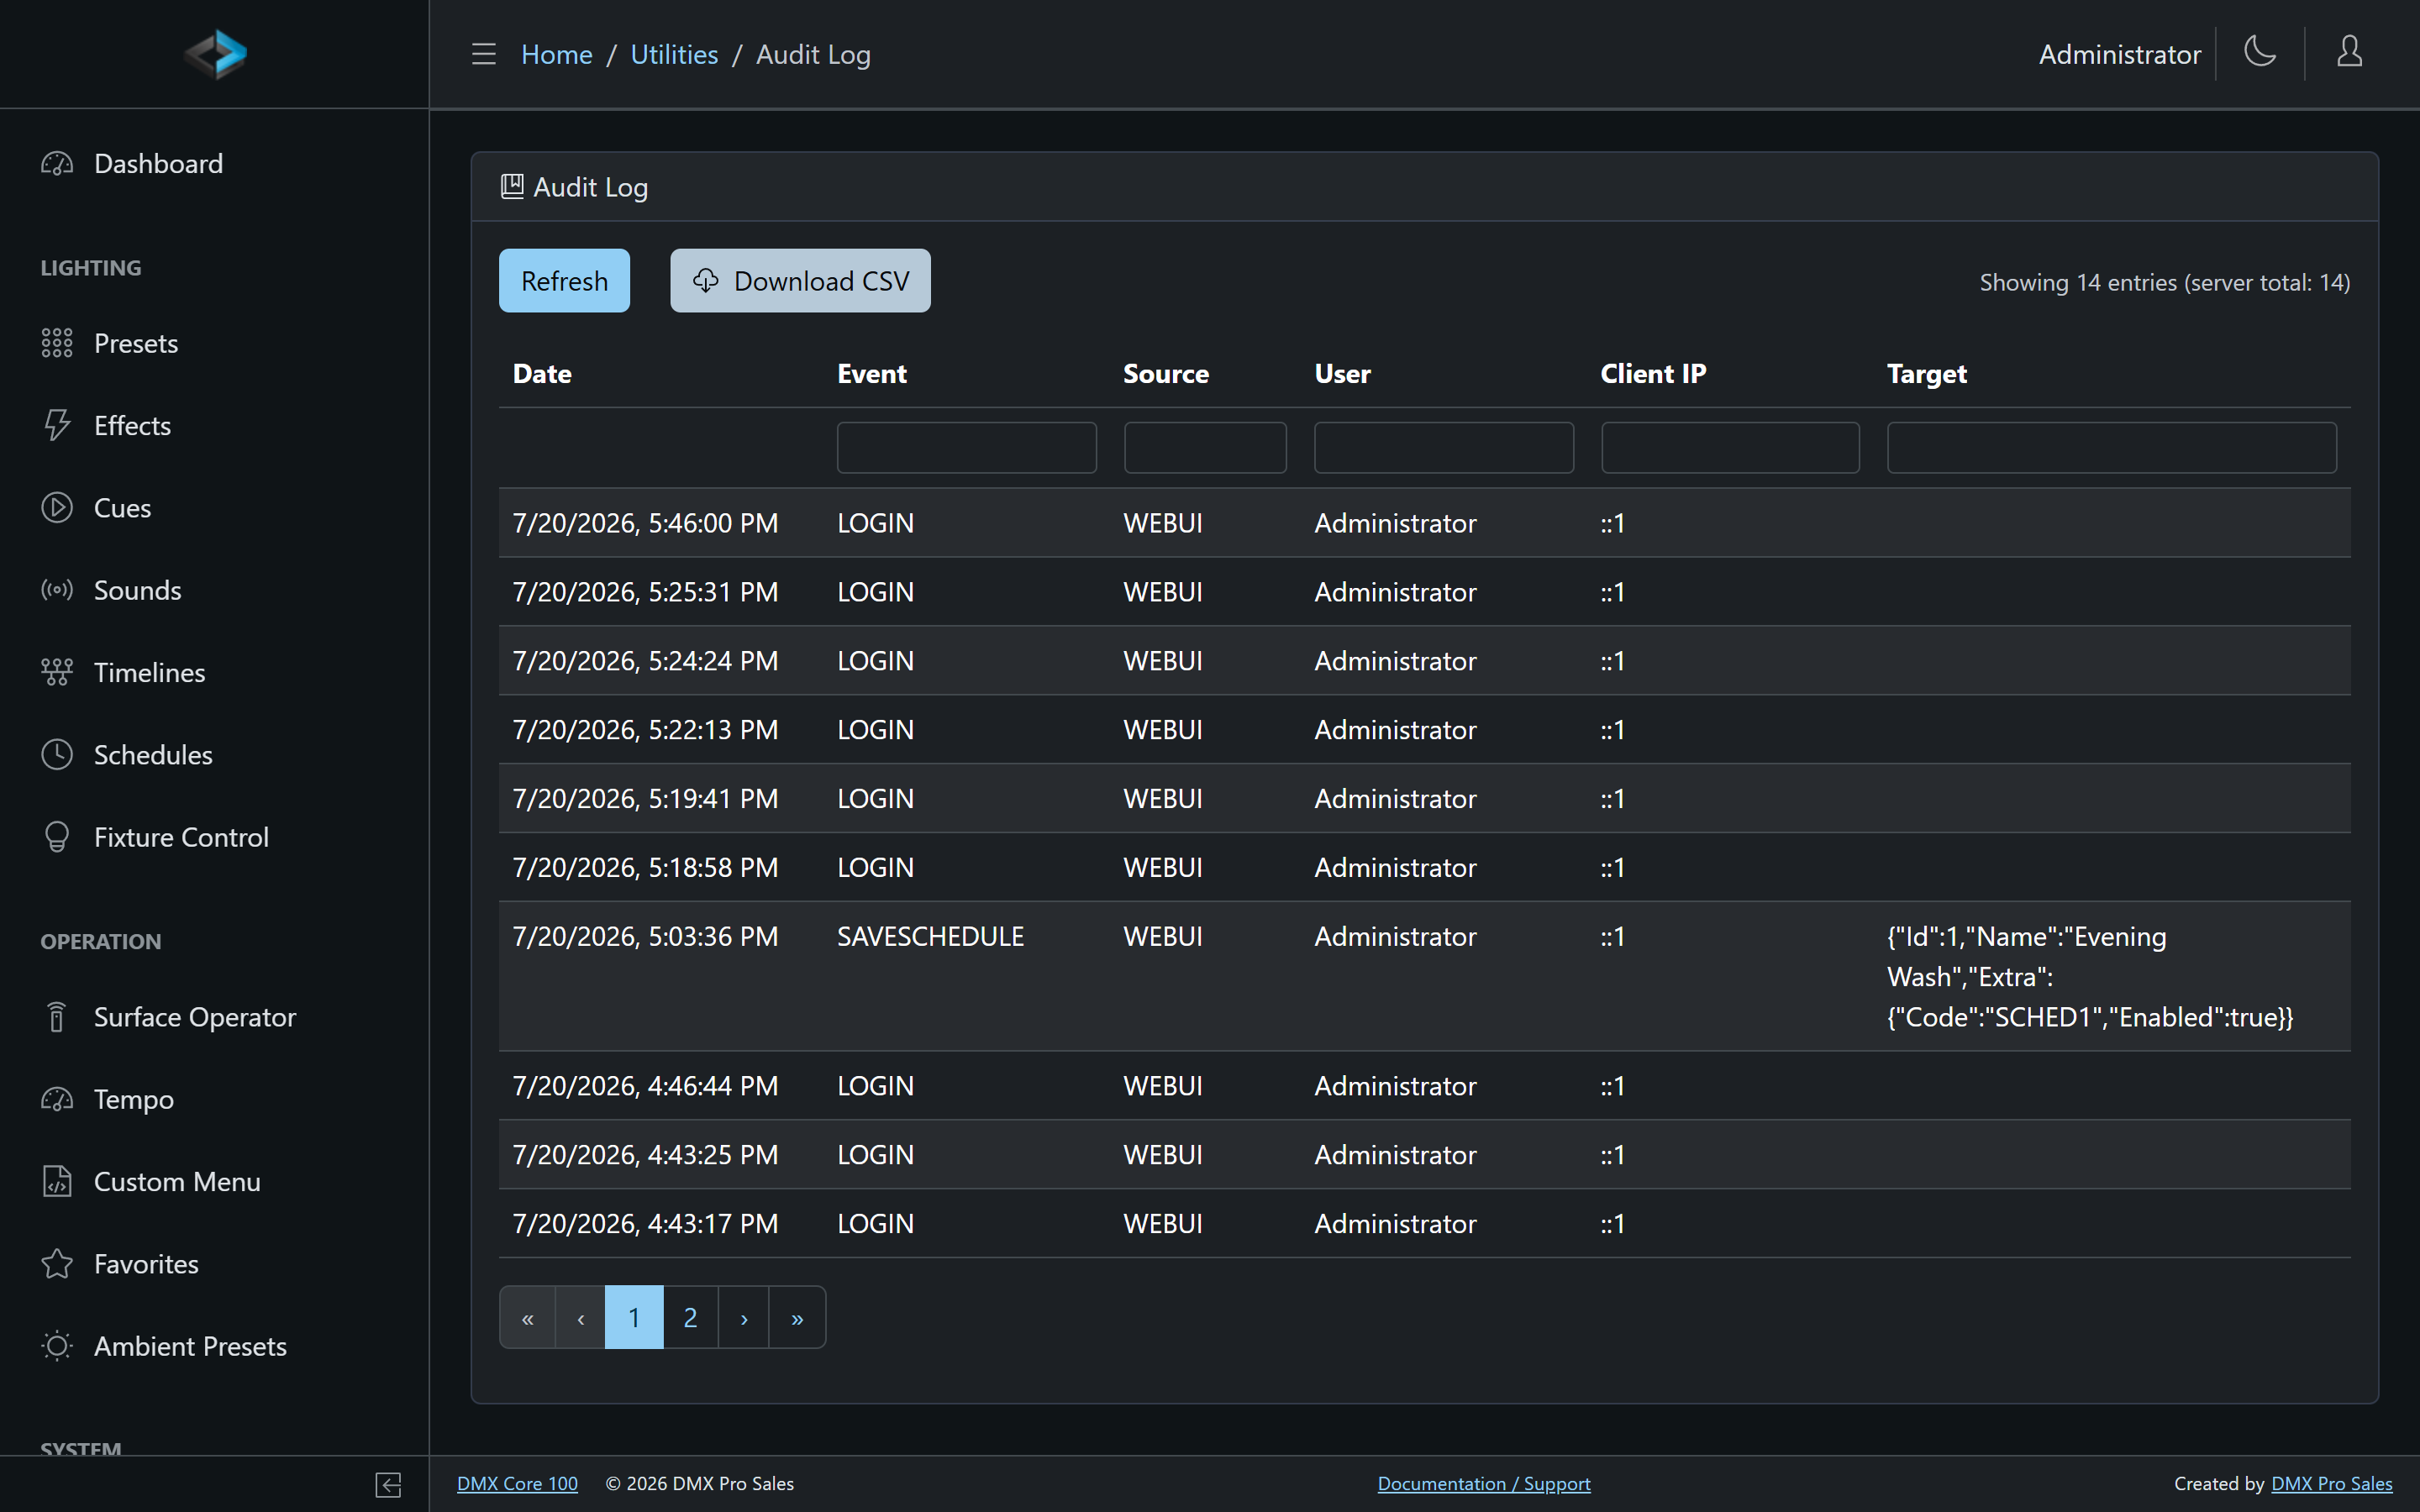
Task: Go to previous page with single arrow
Action: pos(580,1318)
